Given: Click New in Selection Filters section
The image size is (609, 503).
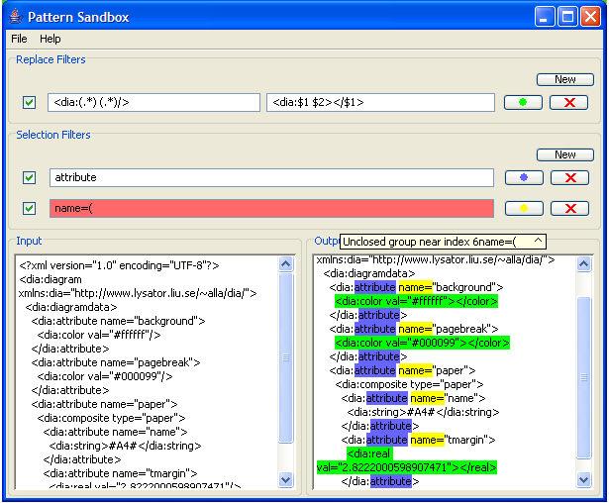Looking at the screenshot, I should point(564,154).
